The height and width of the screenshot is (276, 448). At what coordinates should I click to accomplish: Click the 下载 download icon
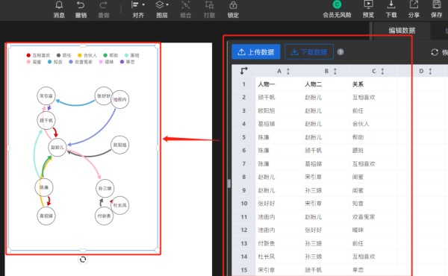[x=391, y=5]
